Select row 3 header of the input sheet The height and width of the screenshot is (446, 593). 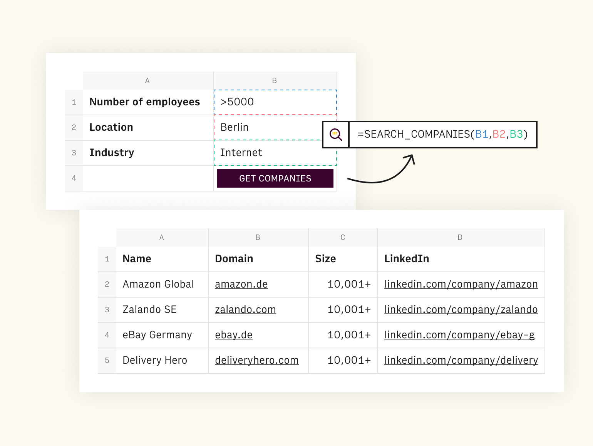point(74,153)
